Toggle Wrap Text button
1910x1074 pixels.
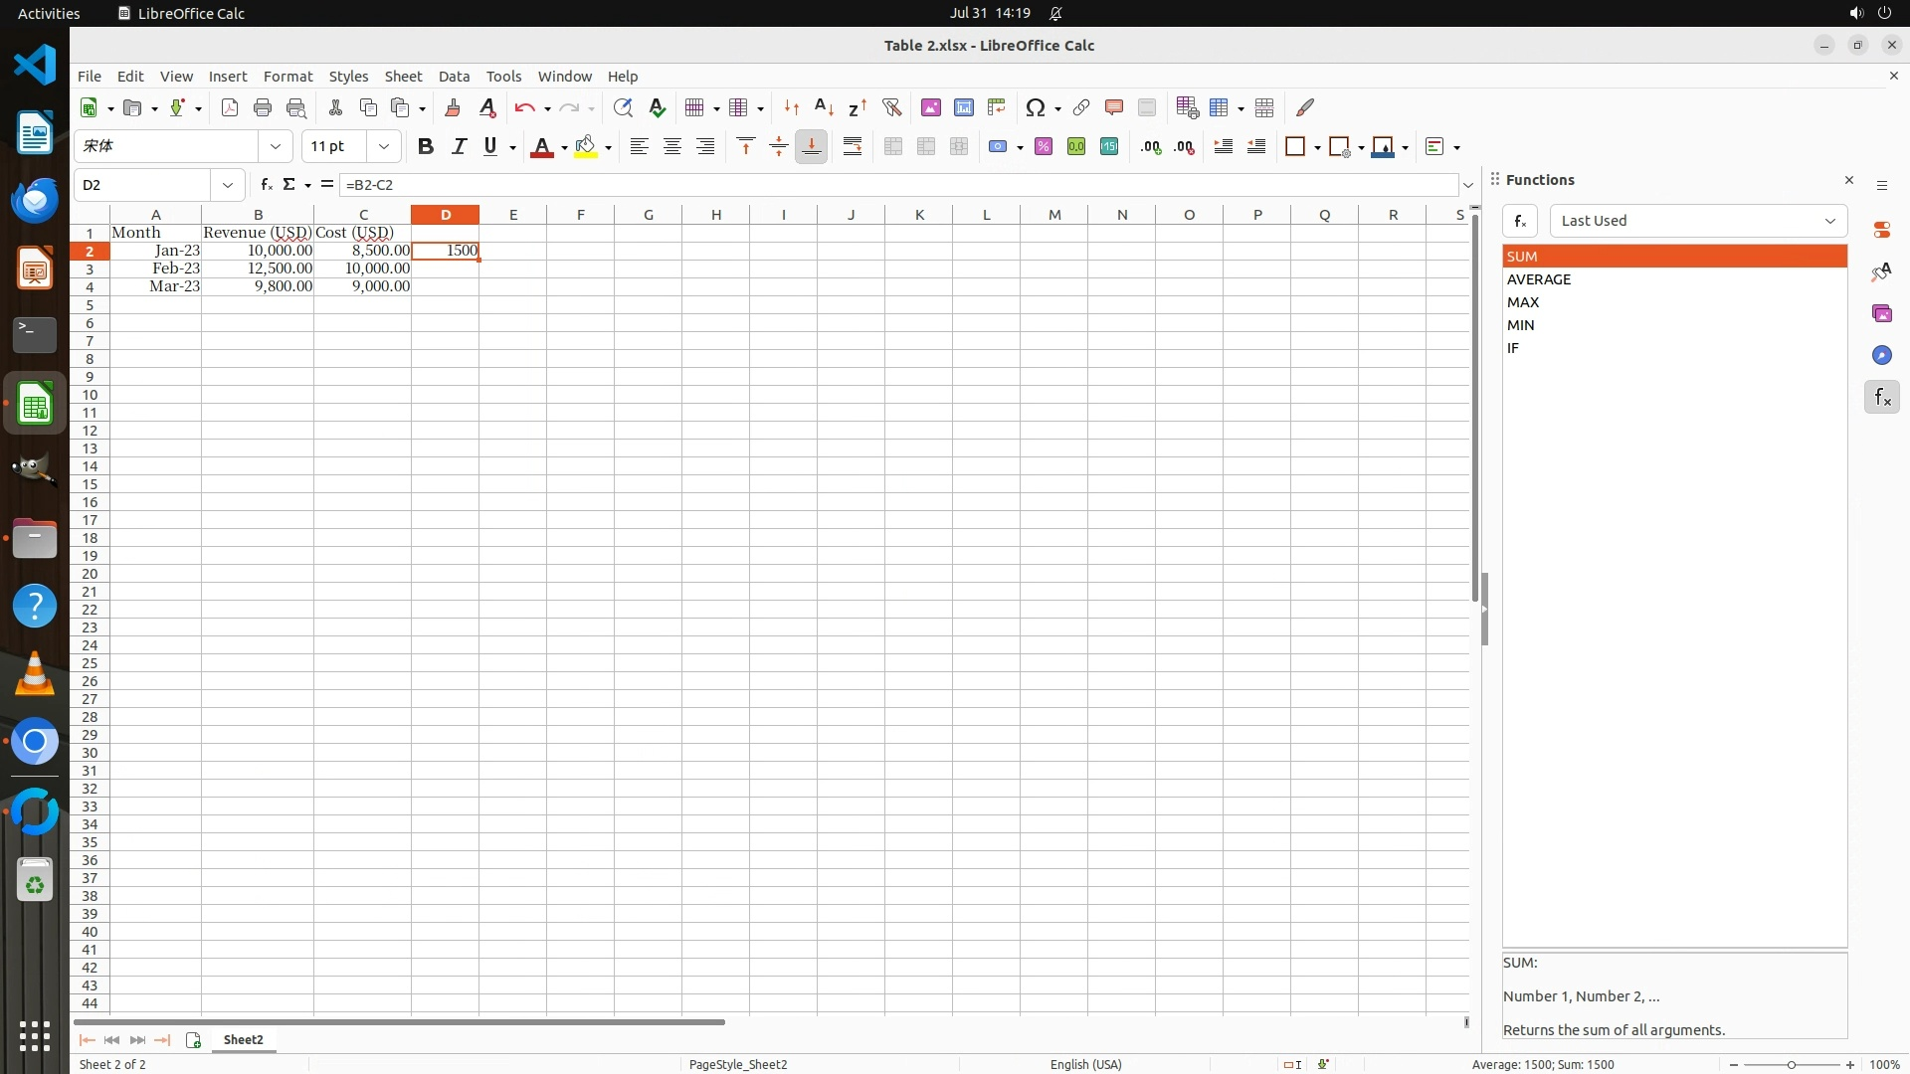852,146
